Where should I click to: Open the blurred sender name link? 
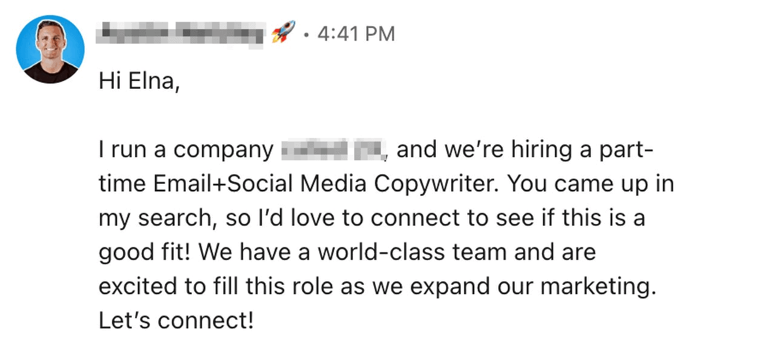click(x=181, y=34)
